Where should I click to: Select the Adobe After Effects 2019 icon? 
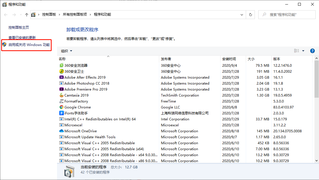(x=61, y=78)
